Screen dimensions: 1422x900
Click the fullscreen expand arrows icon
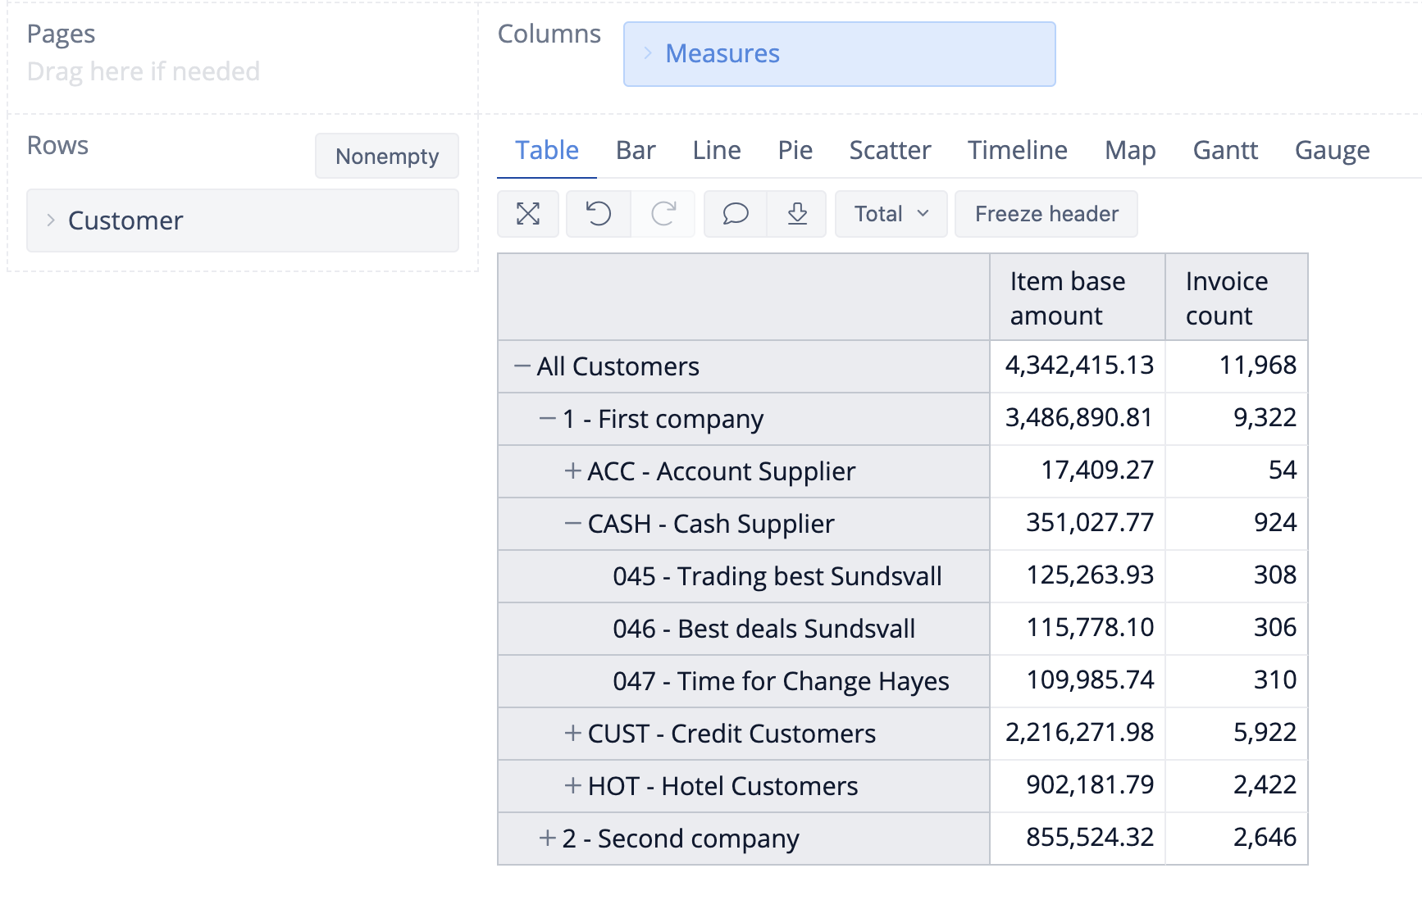coord(528,214)
